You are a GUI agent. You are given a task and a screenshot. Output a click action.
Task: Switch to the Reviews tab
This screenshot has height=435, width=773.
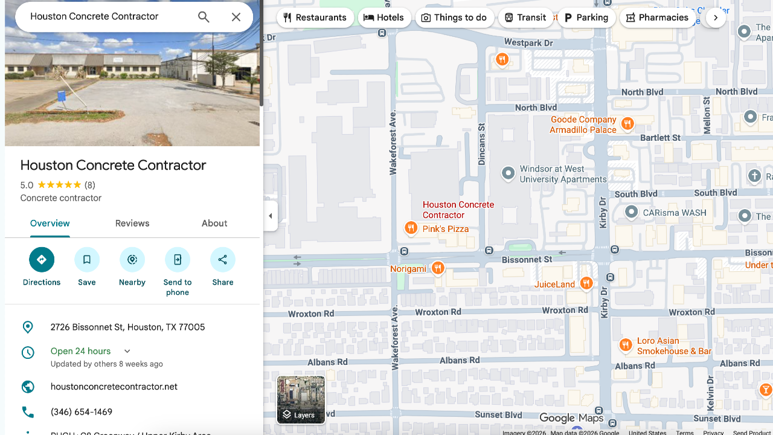pos(132,224)
